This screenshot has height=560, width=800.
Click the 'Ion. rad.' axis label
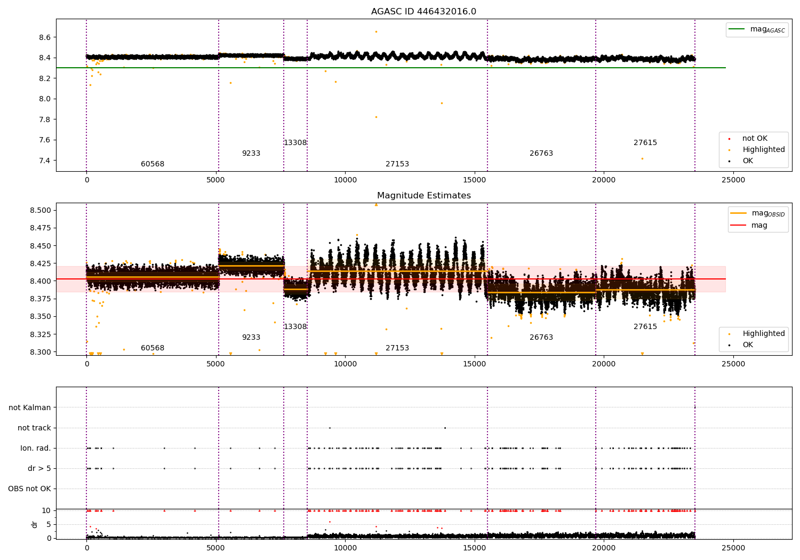36,449
